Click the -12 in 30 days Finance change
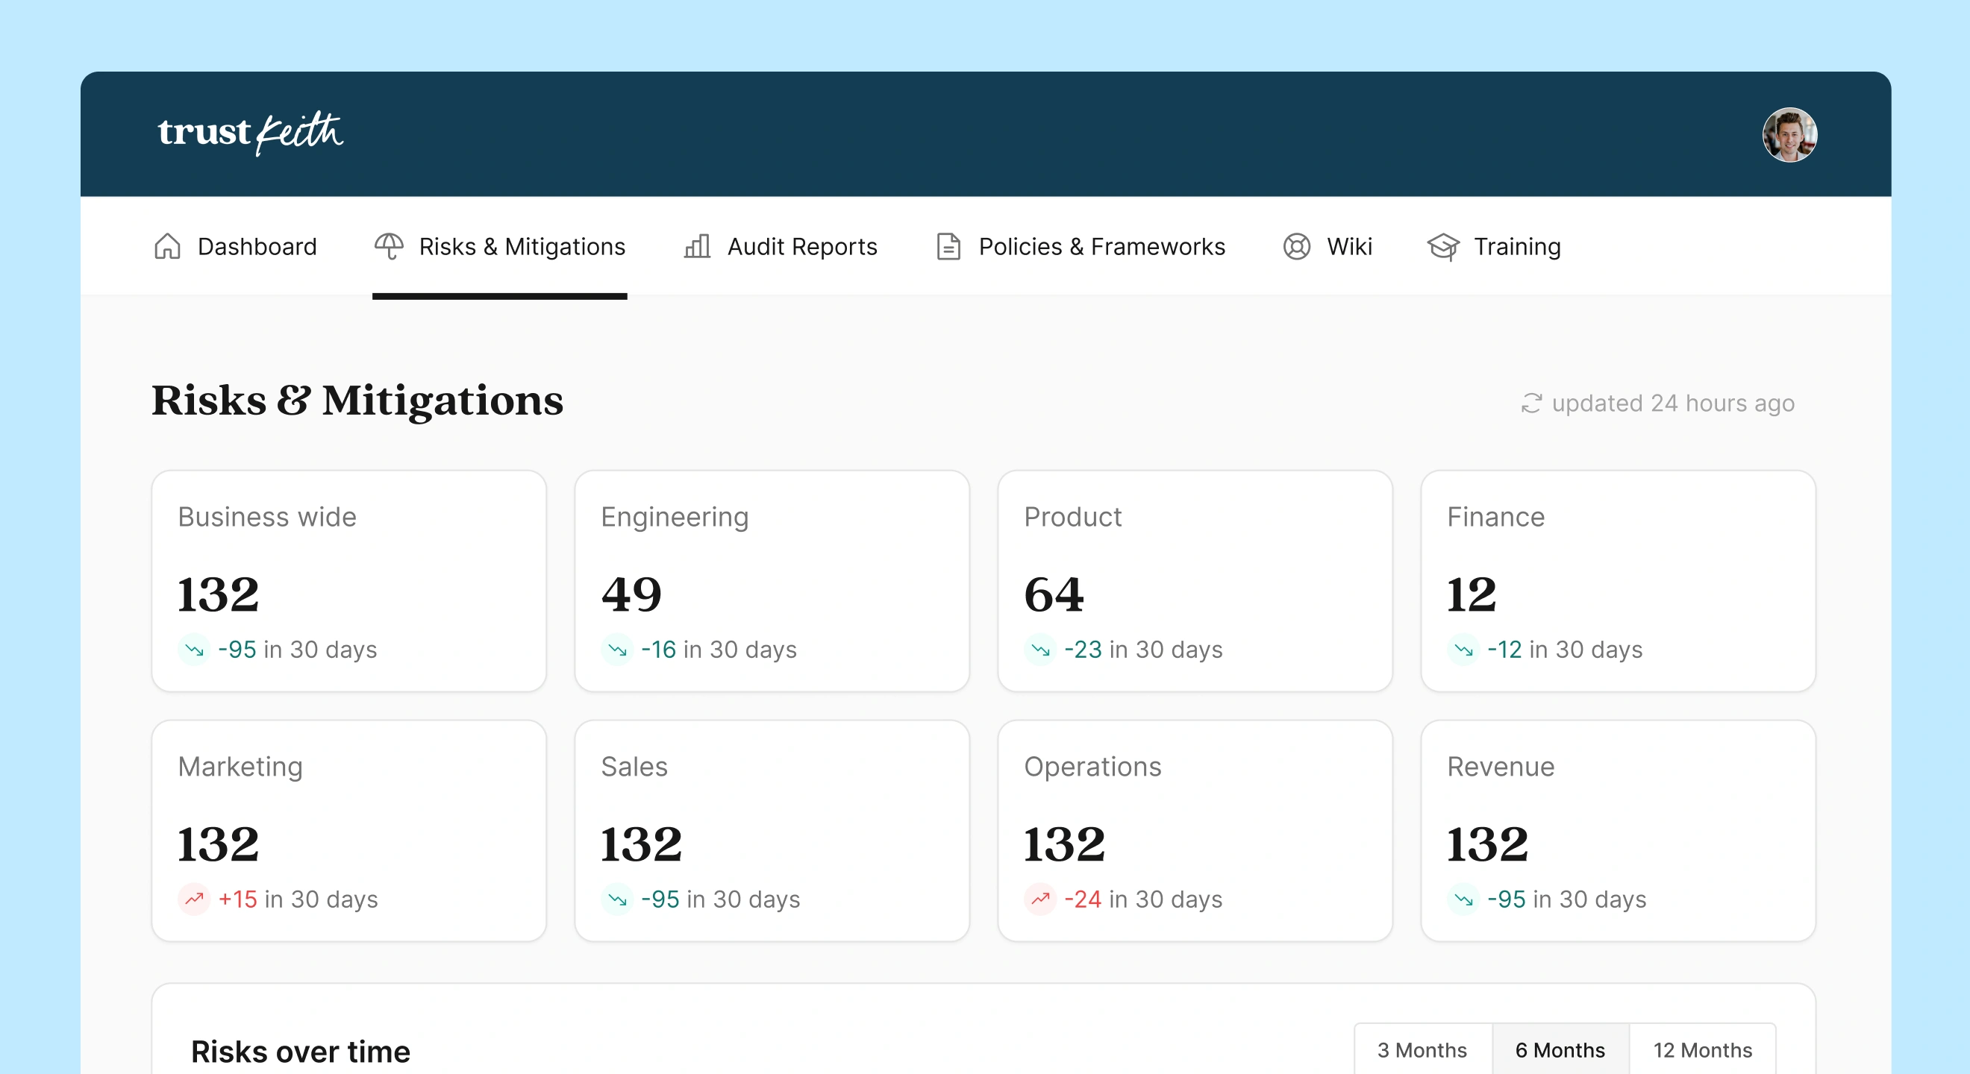 [1565, 649]
